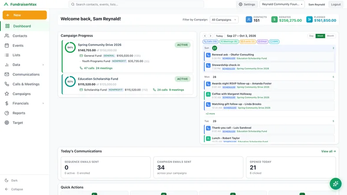The height and width of the screenshot is (195, 347).
Task: Toggle the Events filter chip
Action: (248, 42)
